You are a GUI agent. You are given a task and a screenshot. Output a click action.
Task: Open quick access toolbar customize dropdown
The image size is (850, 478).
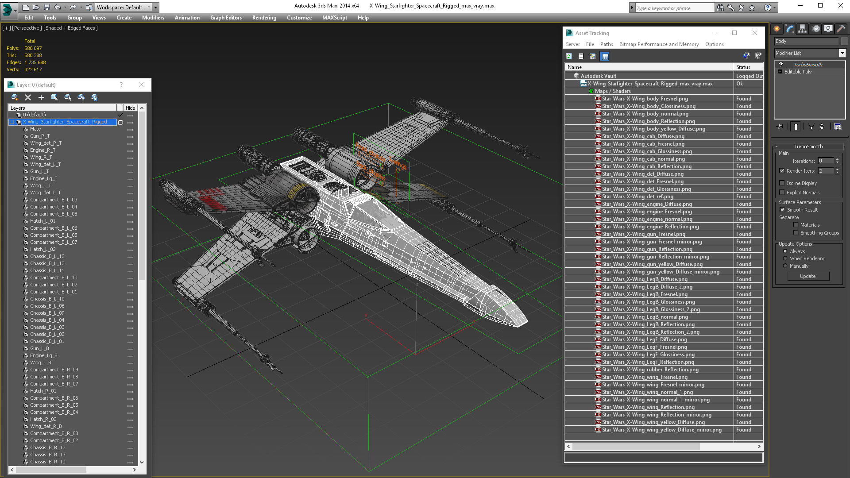point(156,7)
